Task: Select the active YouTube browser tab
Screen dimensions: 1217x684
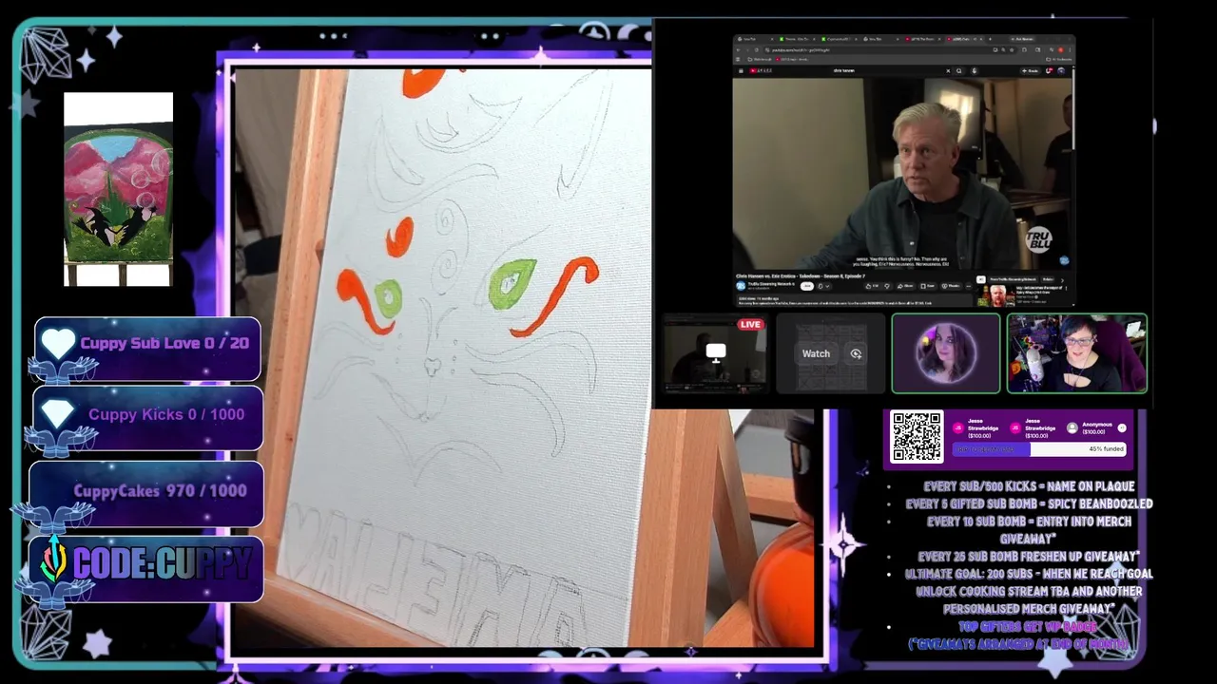Action: 965,39
